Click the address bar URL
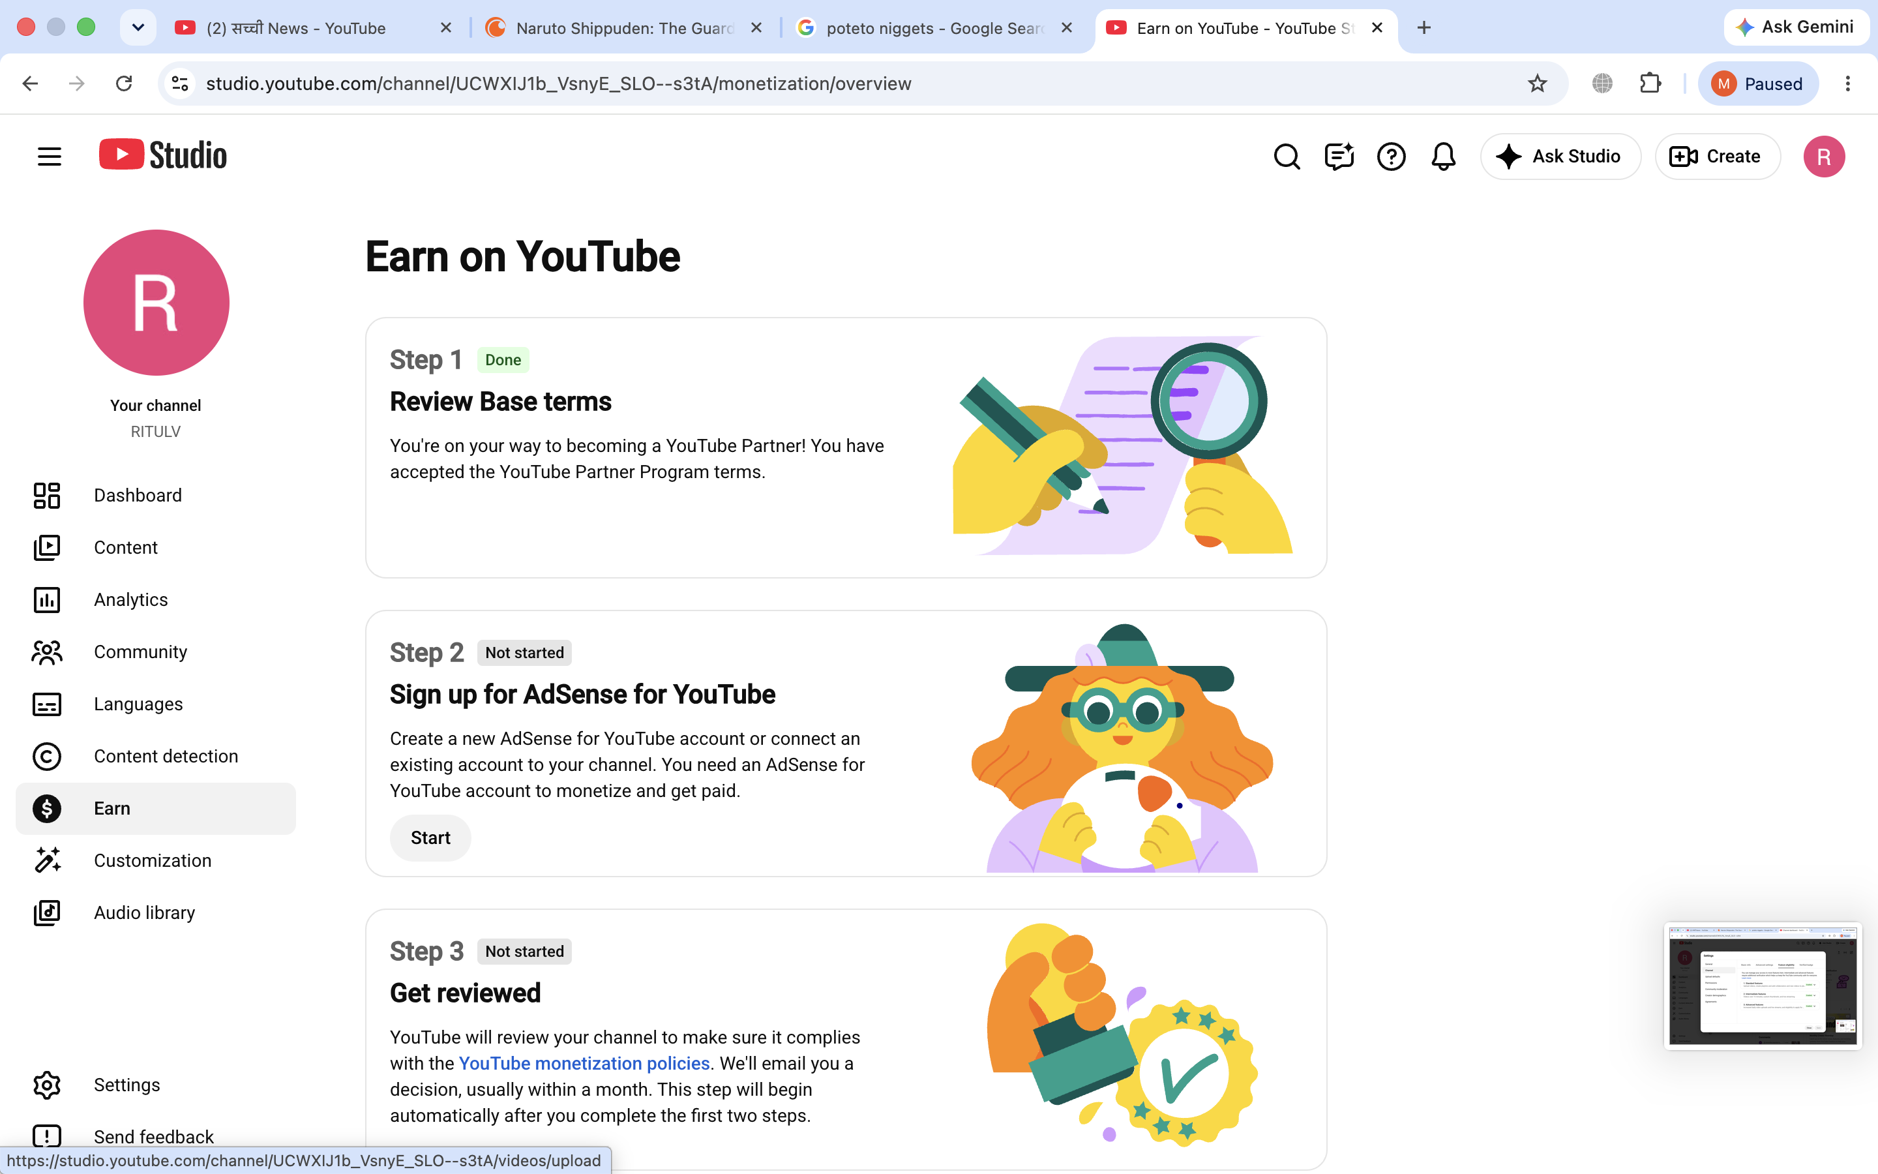The width and height of the screenshot is (1878, 1174). point(559,83)
